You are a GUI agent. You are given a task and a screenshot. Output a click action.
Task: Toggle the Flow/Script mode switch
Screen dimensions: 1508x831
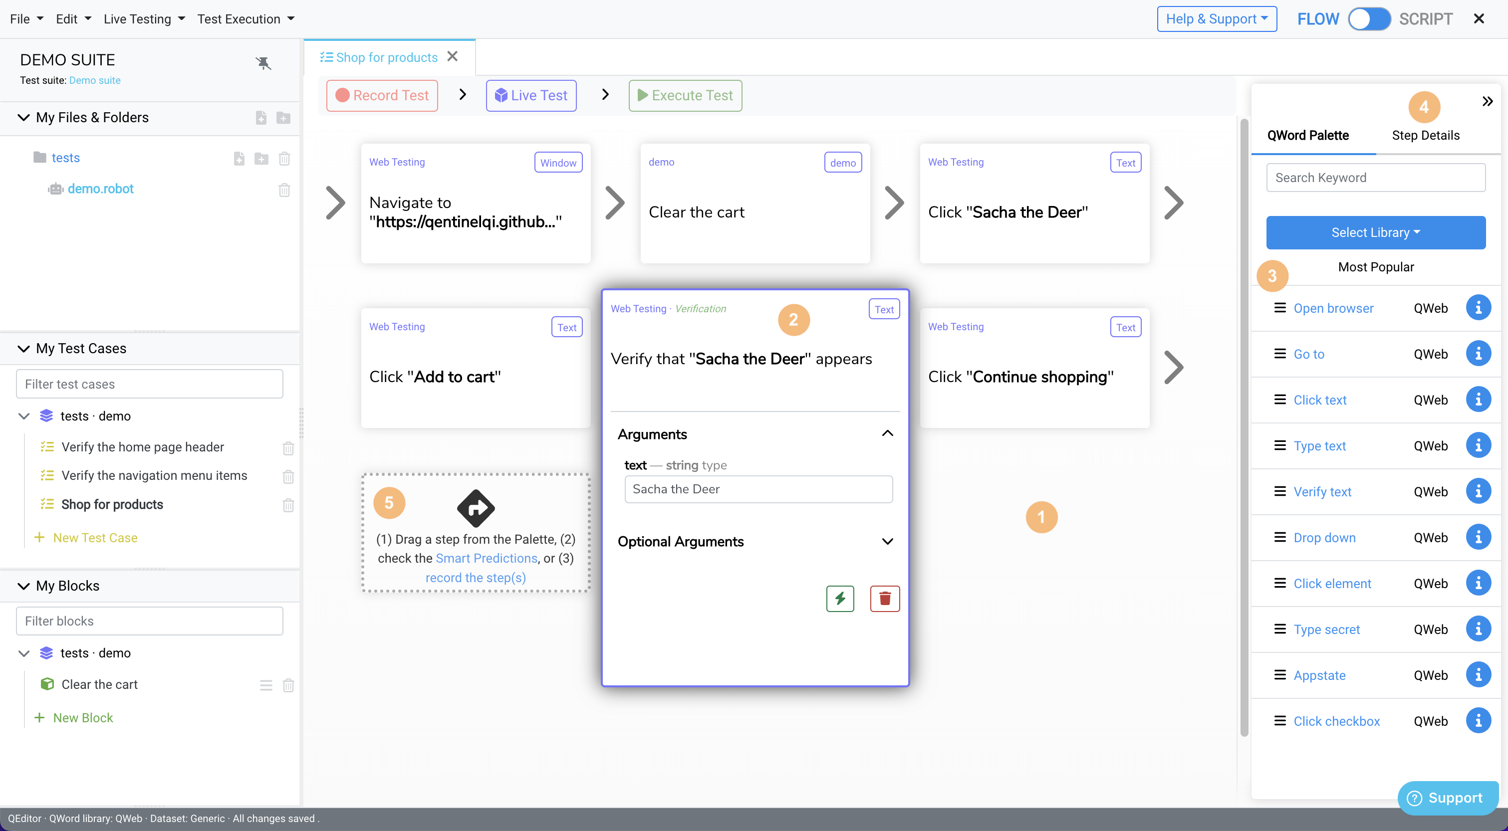(1369, 19)
